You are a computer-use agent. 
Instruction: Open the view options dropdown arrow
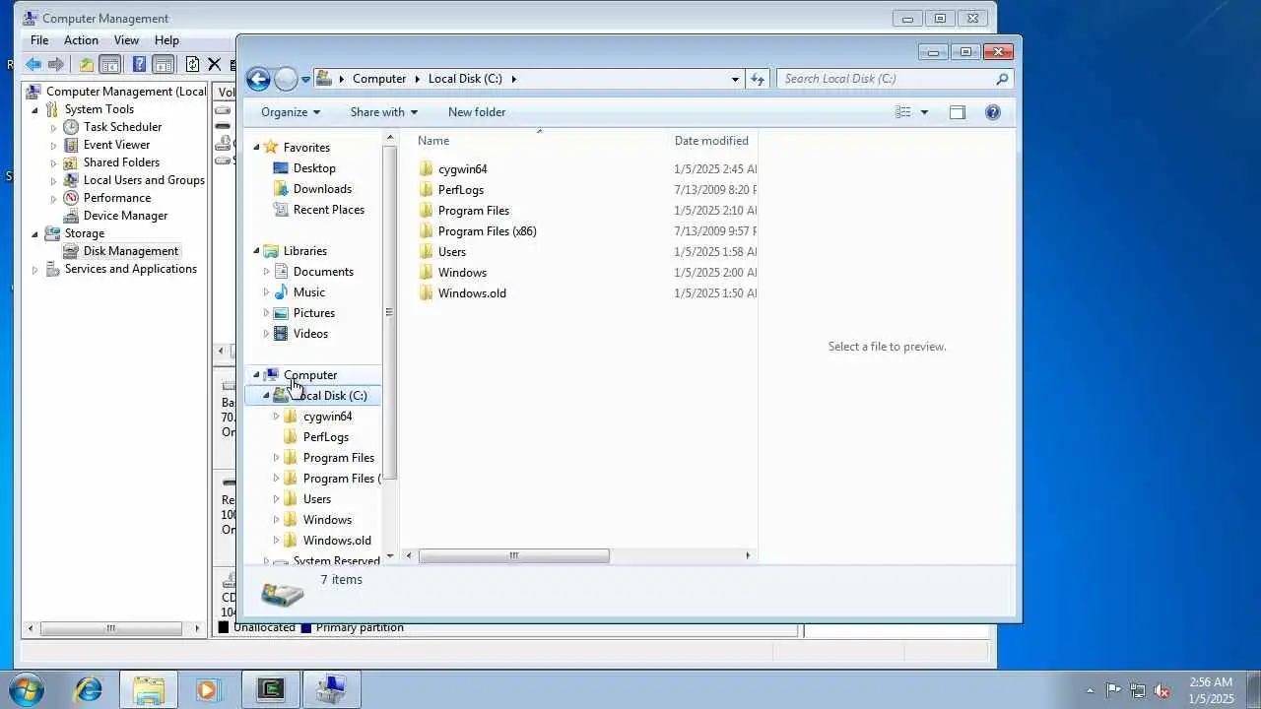coord(924,112)
